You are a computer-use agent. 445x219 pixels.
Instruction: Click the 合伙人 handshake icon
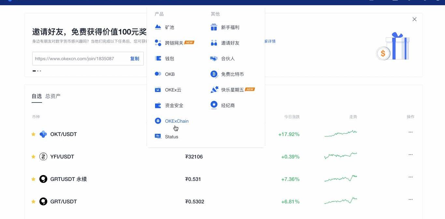coord(214,59)
